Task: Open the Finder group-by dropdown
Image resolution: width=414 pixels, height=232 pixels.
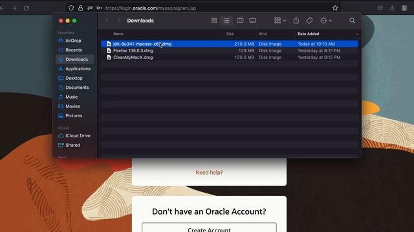Action: 280,21
